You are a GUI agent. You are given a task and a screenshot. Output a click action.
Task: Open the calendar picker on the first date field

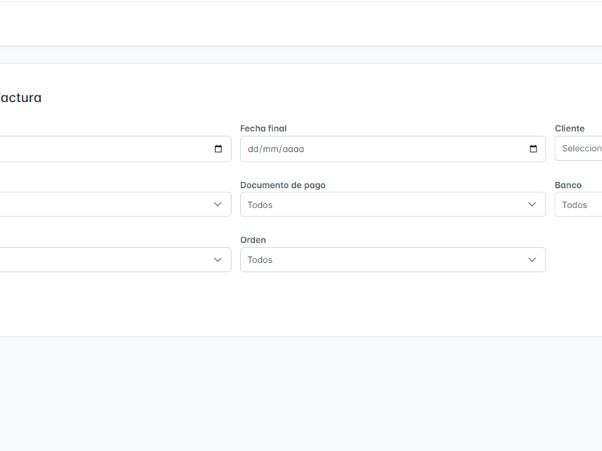tap(218, 149)
